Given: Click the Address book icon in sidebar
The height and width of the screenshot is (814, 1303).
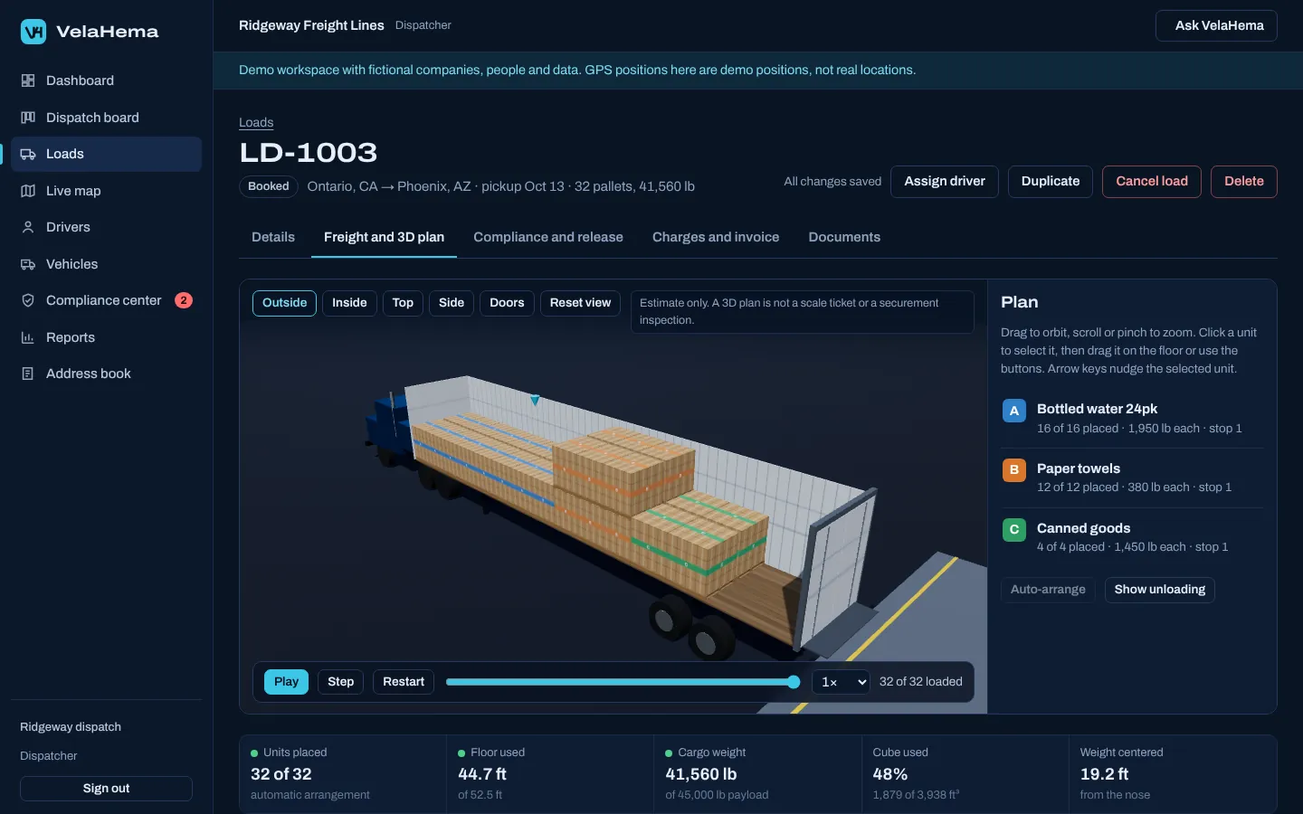Looking at the screenshot, I should pos(28,374).
